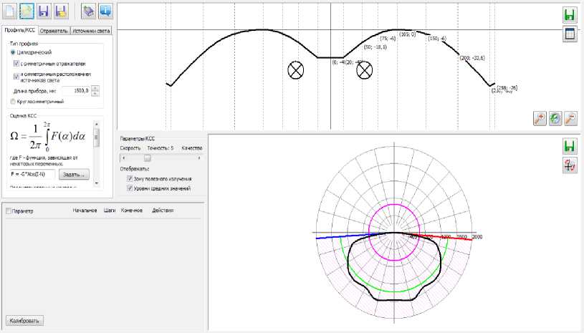Click green save icon in profile view

tap(570, 15)
